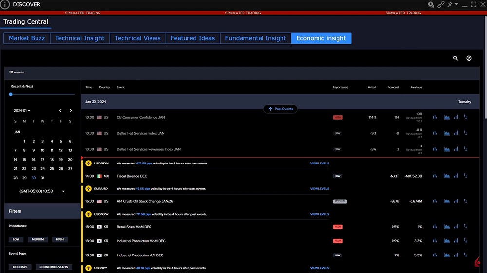Open the Retail Sales MoM DEC event
The height and width of the screenshot is (273, 487).
(x=134, y=227)
